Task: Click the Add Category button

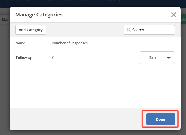Action: [30, 30]
